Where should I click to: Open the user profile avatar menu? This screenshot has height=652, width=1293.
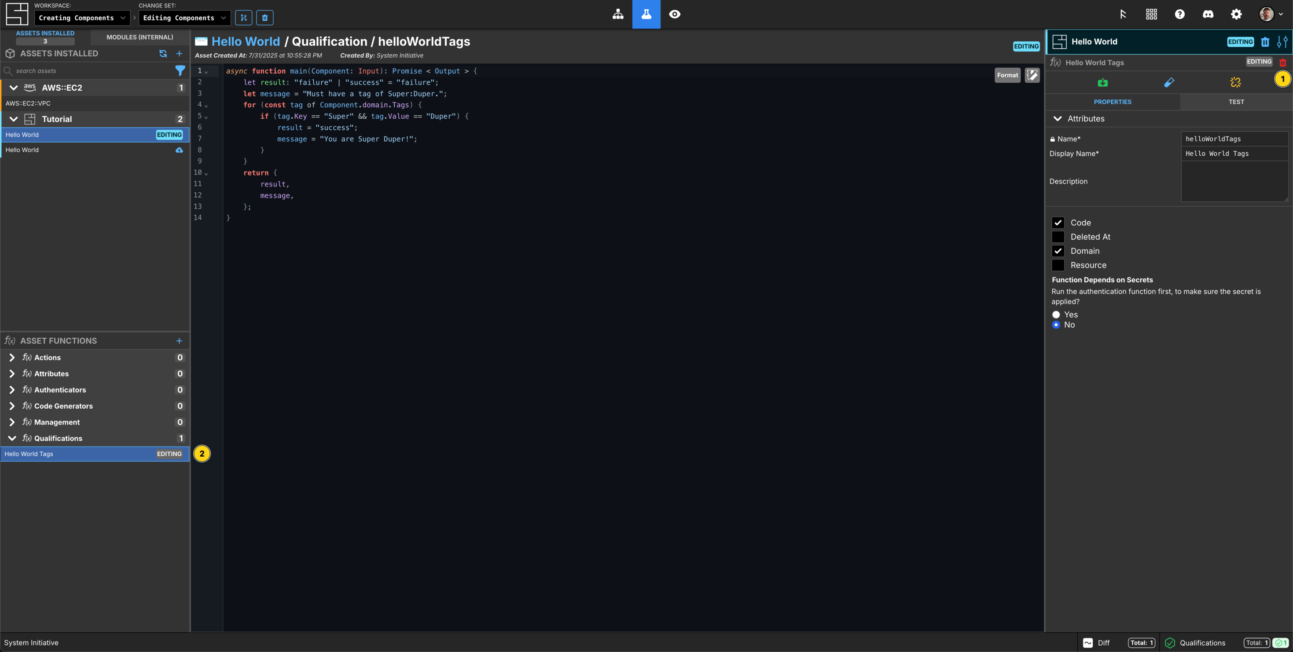click(1271, 14)
